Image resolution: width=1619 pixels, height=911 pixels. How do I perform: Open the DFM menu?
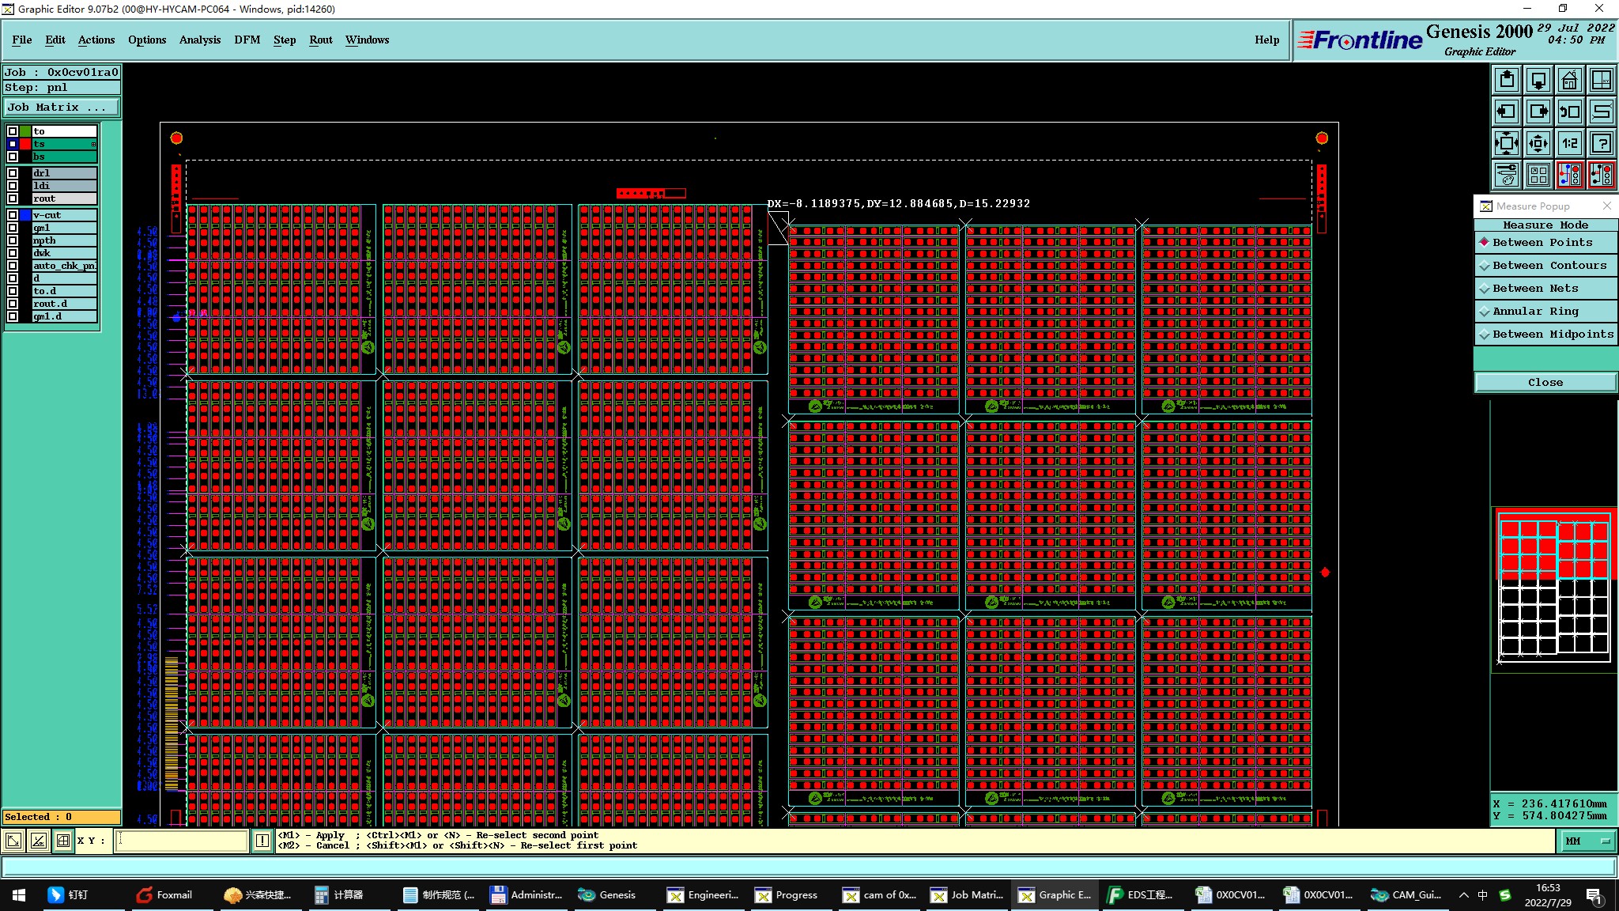(247, 40)
